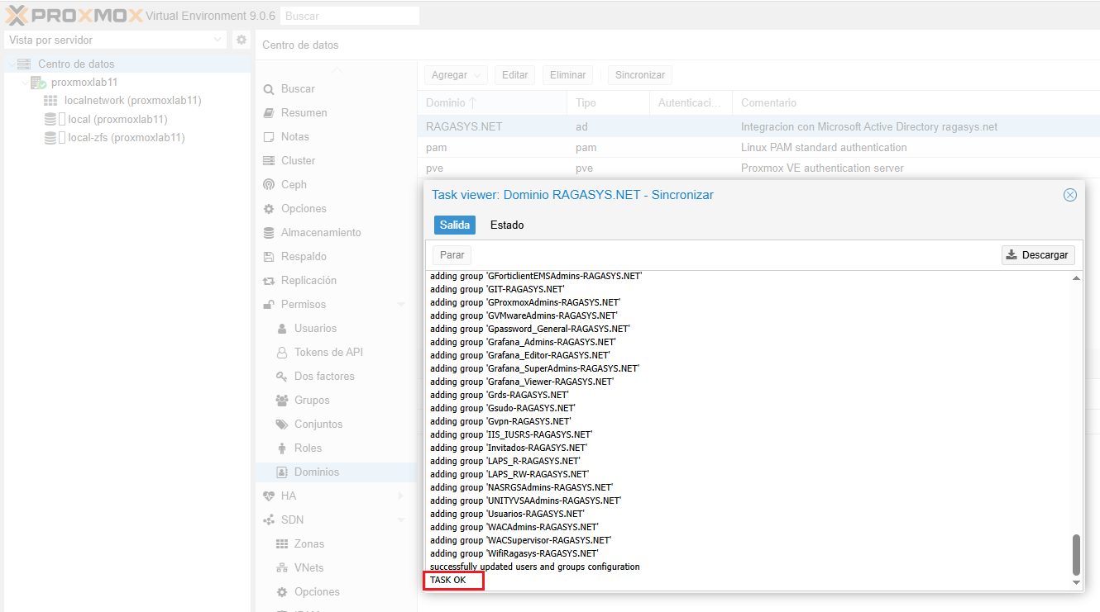Open the gear settings next to Vista por servidor
1100x612 pixels.
click(241, 40)
